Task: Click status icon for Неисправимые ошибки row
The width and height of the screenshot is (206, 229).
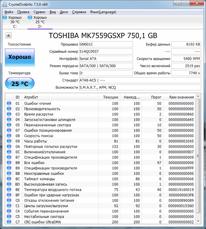Action: tap(9, 173)
